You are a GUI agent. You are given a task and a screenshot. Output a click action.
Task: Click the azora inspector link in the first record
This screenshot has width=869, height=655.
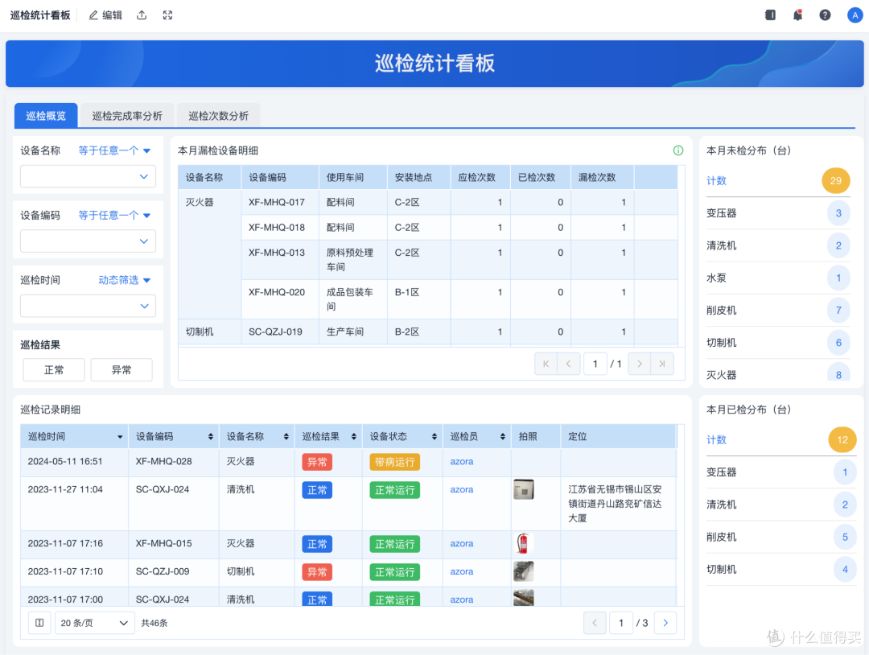click(461, 463)
